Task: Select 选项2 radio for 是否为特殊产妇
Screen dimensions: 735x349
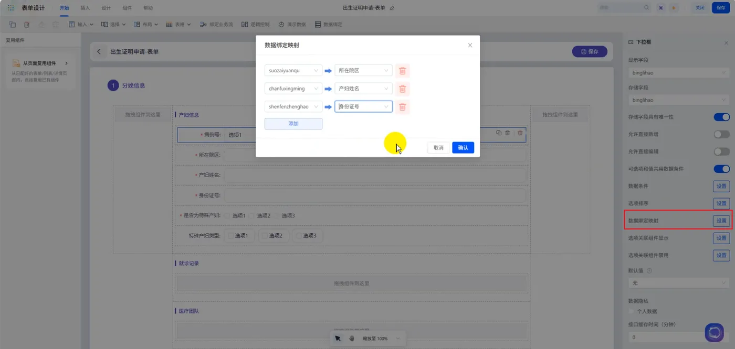Action: click(x=251, y=216)
